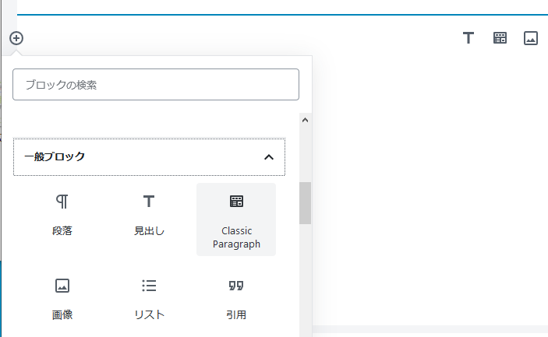The image size is (548, 337).
Task: Click the picture icon above 画像
Action: [62, 286]
